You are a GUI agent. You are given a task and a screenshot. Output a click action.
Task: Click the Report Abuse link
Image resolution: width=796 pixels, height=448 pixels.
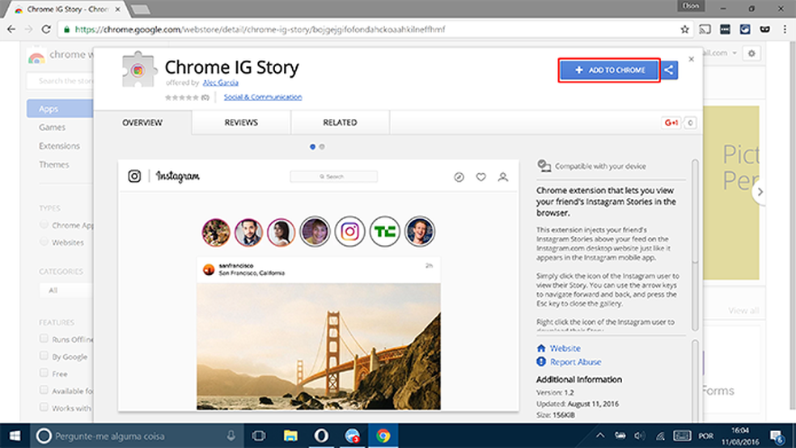[x=576, y=361]
